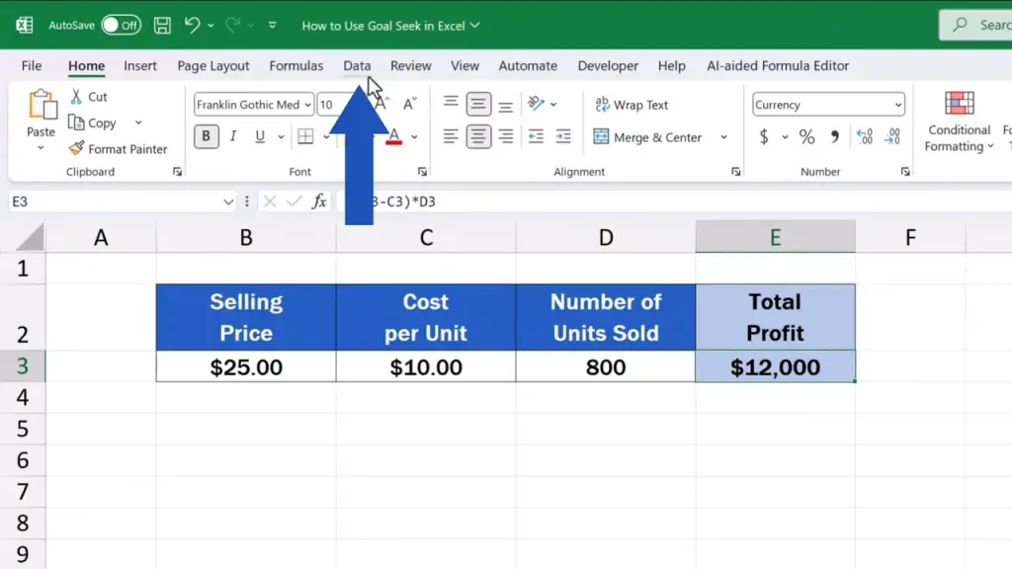Click the Increase Decimal icon
Image resolution: width=1012 pixels, height=569 pixels.
(864, 137)
